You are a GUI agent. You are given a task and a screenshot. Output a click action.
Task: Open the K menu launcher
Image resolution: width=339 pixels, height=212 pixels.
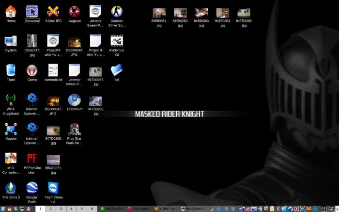3,209
